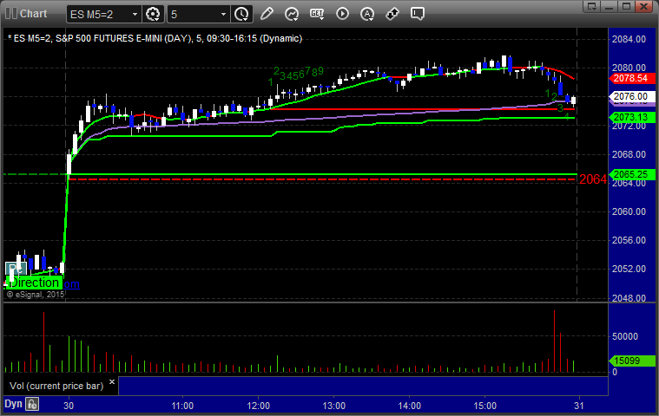Expand the ES M5=2 symbol dropdown
The image size is (659, 416).
tap(133, 14)
